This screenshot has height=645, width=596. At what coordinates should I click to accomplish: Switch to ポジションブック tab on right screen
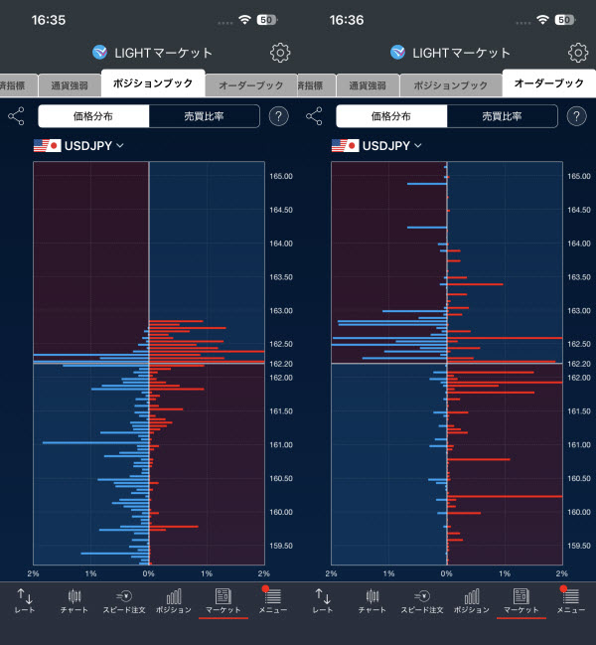(x=451, y=85)
